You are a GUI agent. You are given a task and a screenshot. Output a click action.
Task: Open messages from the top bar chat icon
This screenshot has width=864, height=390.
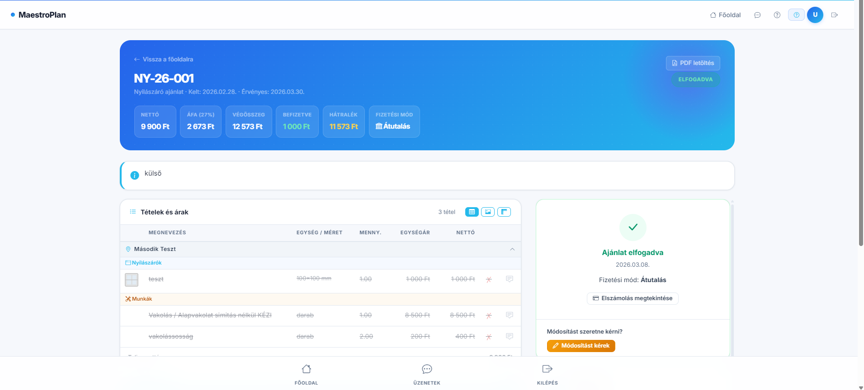pos(757,15)
